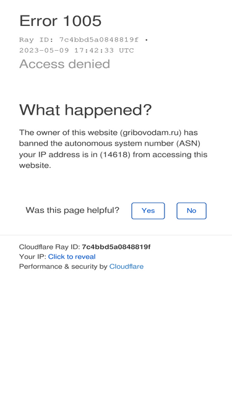
Task: Select the Error 1005 heading
Action: pos(60,20)
